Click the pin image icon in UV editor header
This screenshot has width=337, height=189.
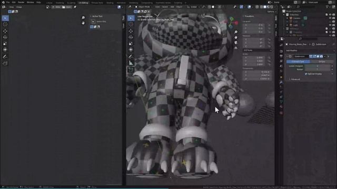click(75, 7)
